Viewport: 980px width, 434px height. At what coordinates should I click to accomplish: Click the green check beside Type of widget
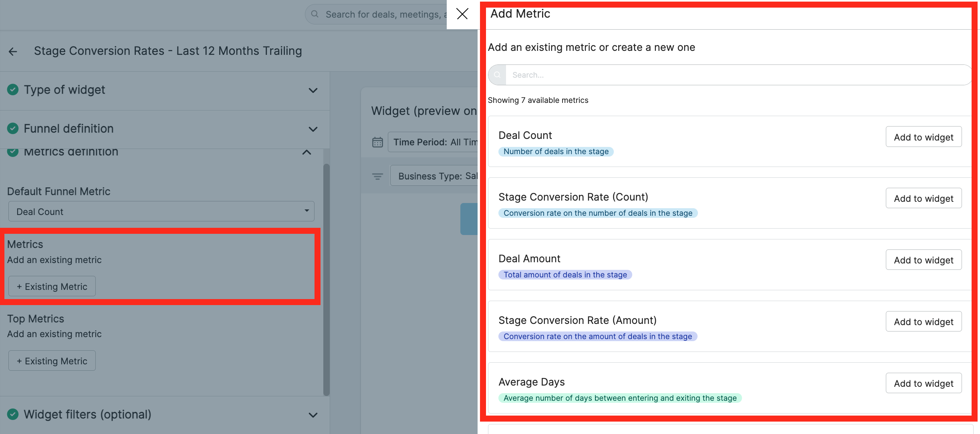pyautogui.click(x=13, y=89)
